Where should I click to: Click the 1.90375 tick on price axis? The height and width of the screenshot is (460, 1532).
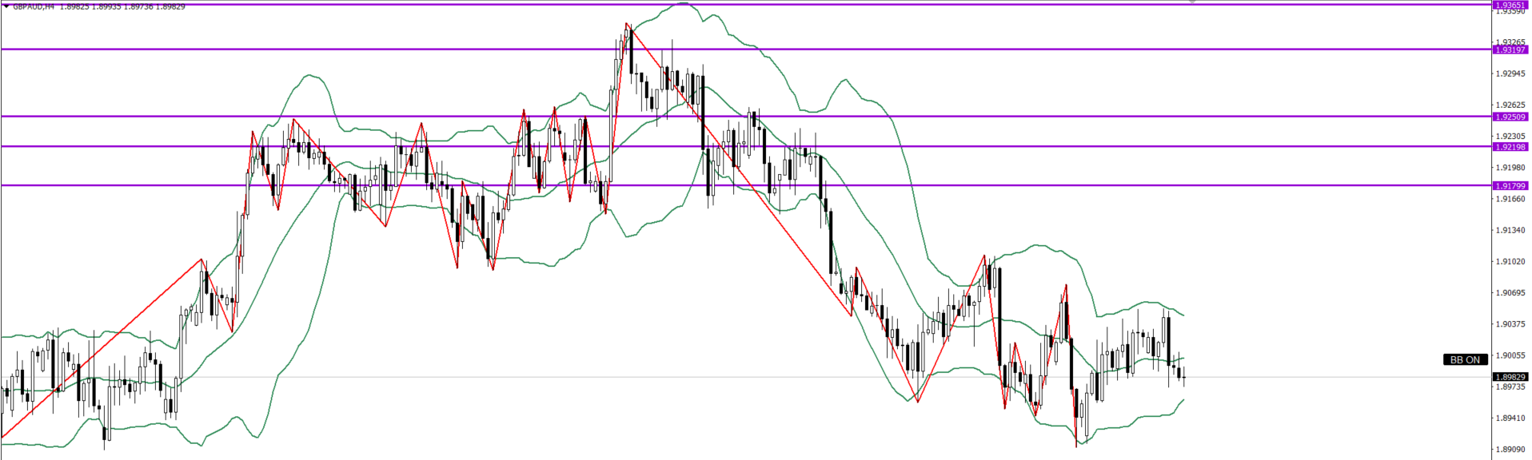(x=1510, y=324)
